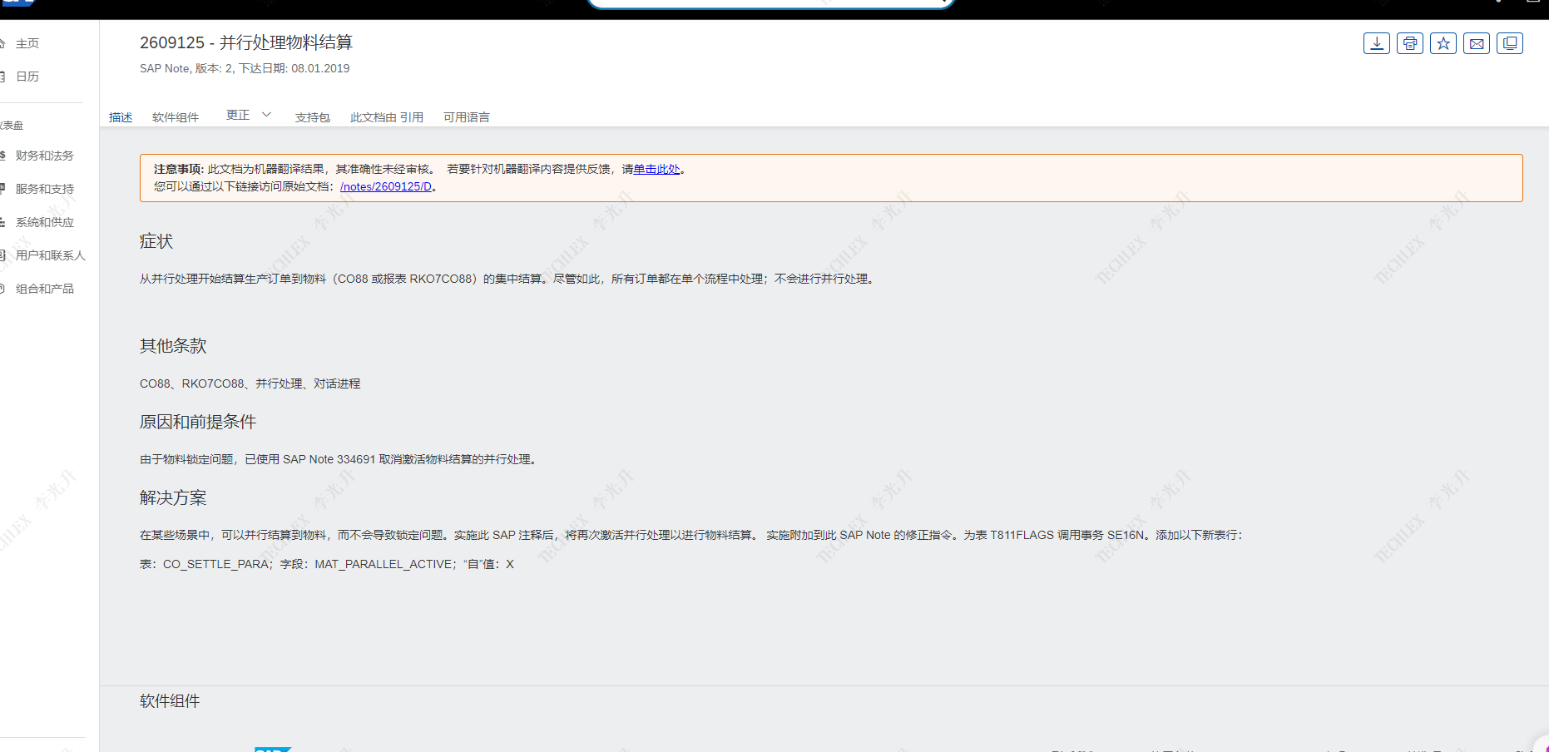Switch to 软件组件 tab

176,117
